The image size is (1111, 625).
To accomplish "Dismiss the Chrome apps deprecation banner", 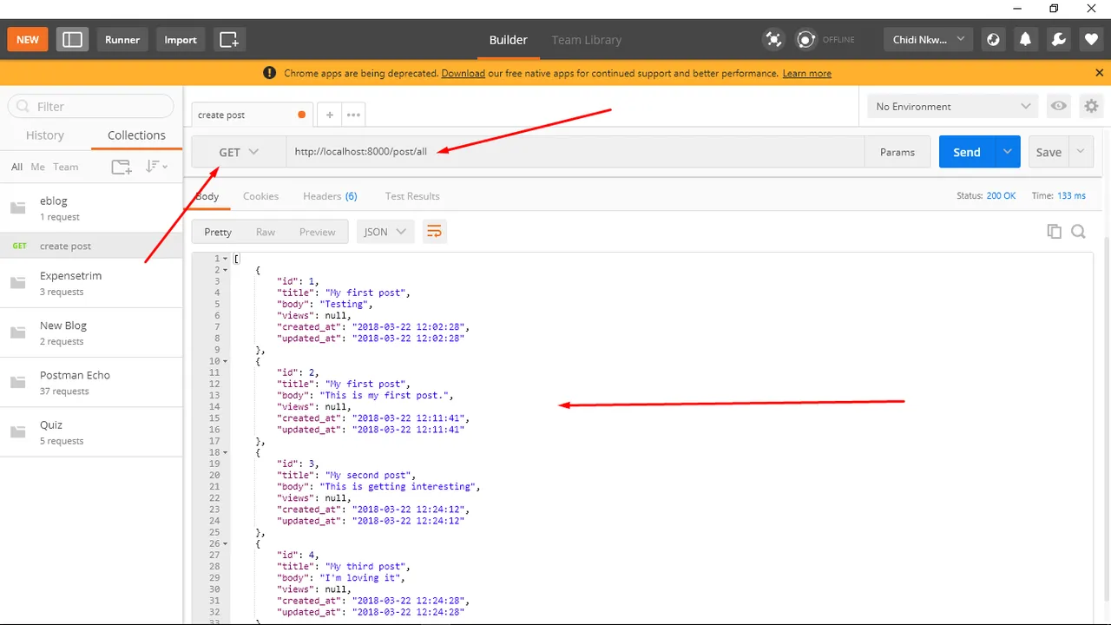I will [x=1099, y=73].
